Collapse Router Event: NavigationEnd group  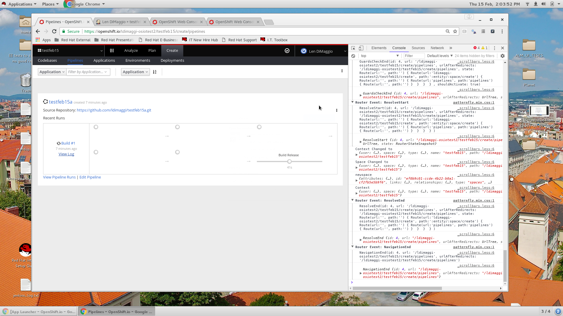point(352,247)
